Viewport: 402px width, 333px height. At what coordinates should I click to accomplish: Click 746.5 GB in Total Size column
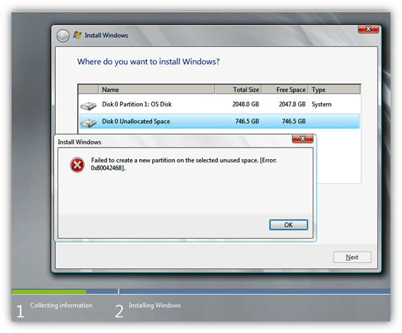click(247, 121)
